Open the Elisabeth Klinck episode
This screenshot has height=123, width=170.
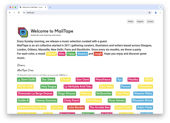coord(142,101)
